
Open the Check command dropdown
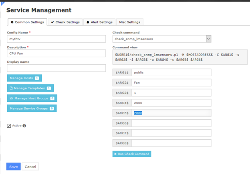162,39
